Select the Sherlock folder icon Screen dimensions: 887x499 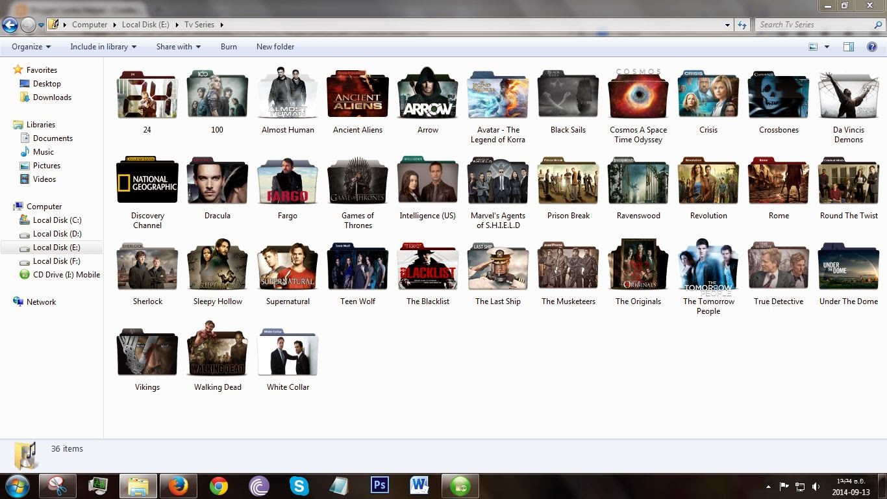pyautogui.click(x=147, y=267)
